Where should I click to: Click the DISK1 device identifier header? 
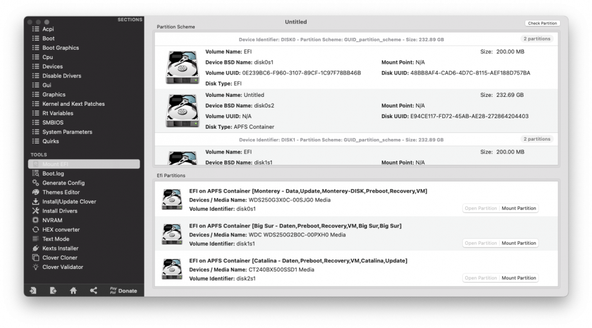(342, 140)
